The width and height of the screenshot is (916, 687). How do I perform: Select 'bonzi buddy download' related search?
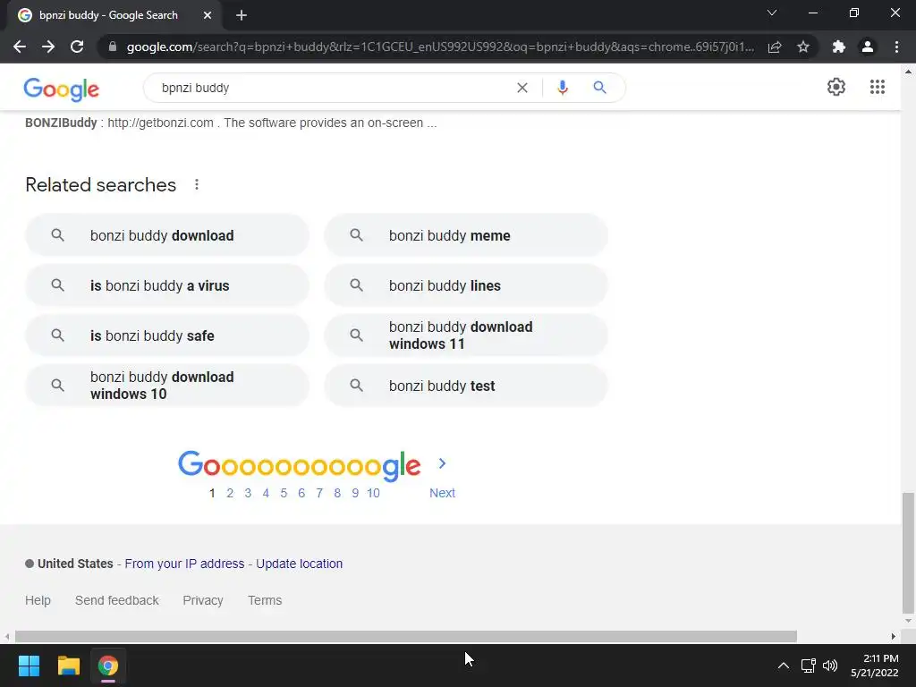pyautogui.click(x=167, y=235)
